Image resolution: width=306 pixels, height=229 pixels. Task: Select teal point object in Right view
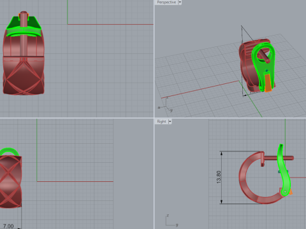[280, 172]
